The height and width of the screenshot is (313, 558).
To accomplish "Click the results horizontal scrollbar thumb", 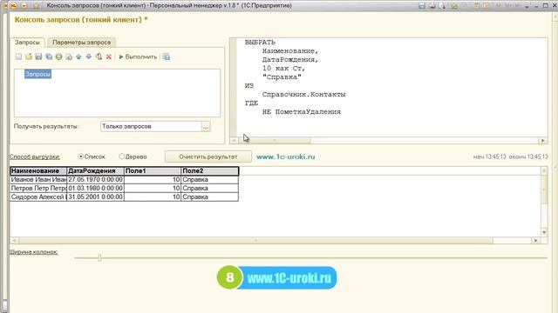I will click(255, 241).
